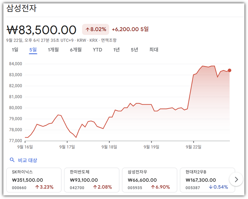Click the ₩93,100.00 price value
The height and width of the screenshot is (199, 248).
tap(84, 180)
